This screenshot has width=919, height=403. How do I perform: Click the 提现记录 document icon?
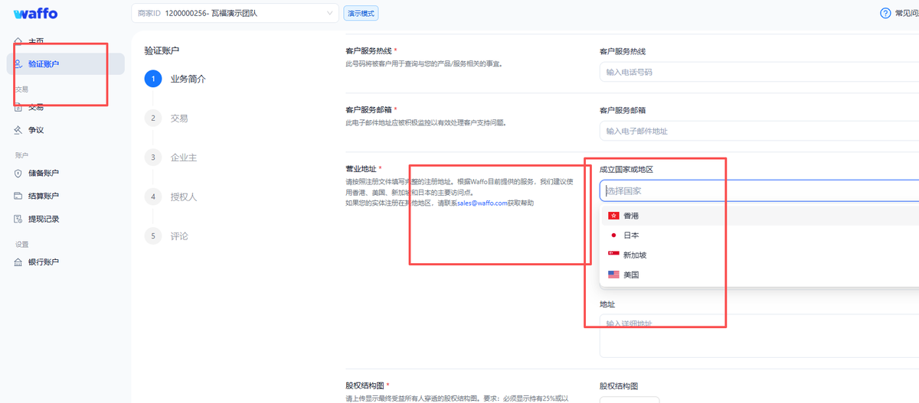18,219
